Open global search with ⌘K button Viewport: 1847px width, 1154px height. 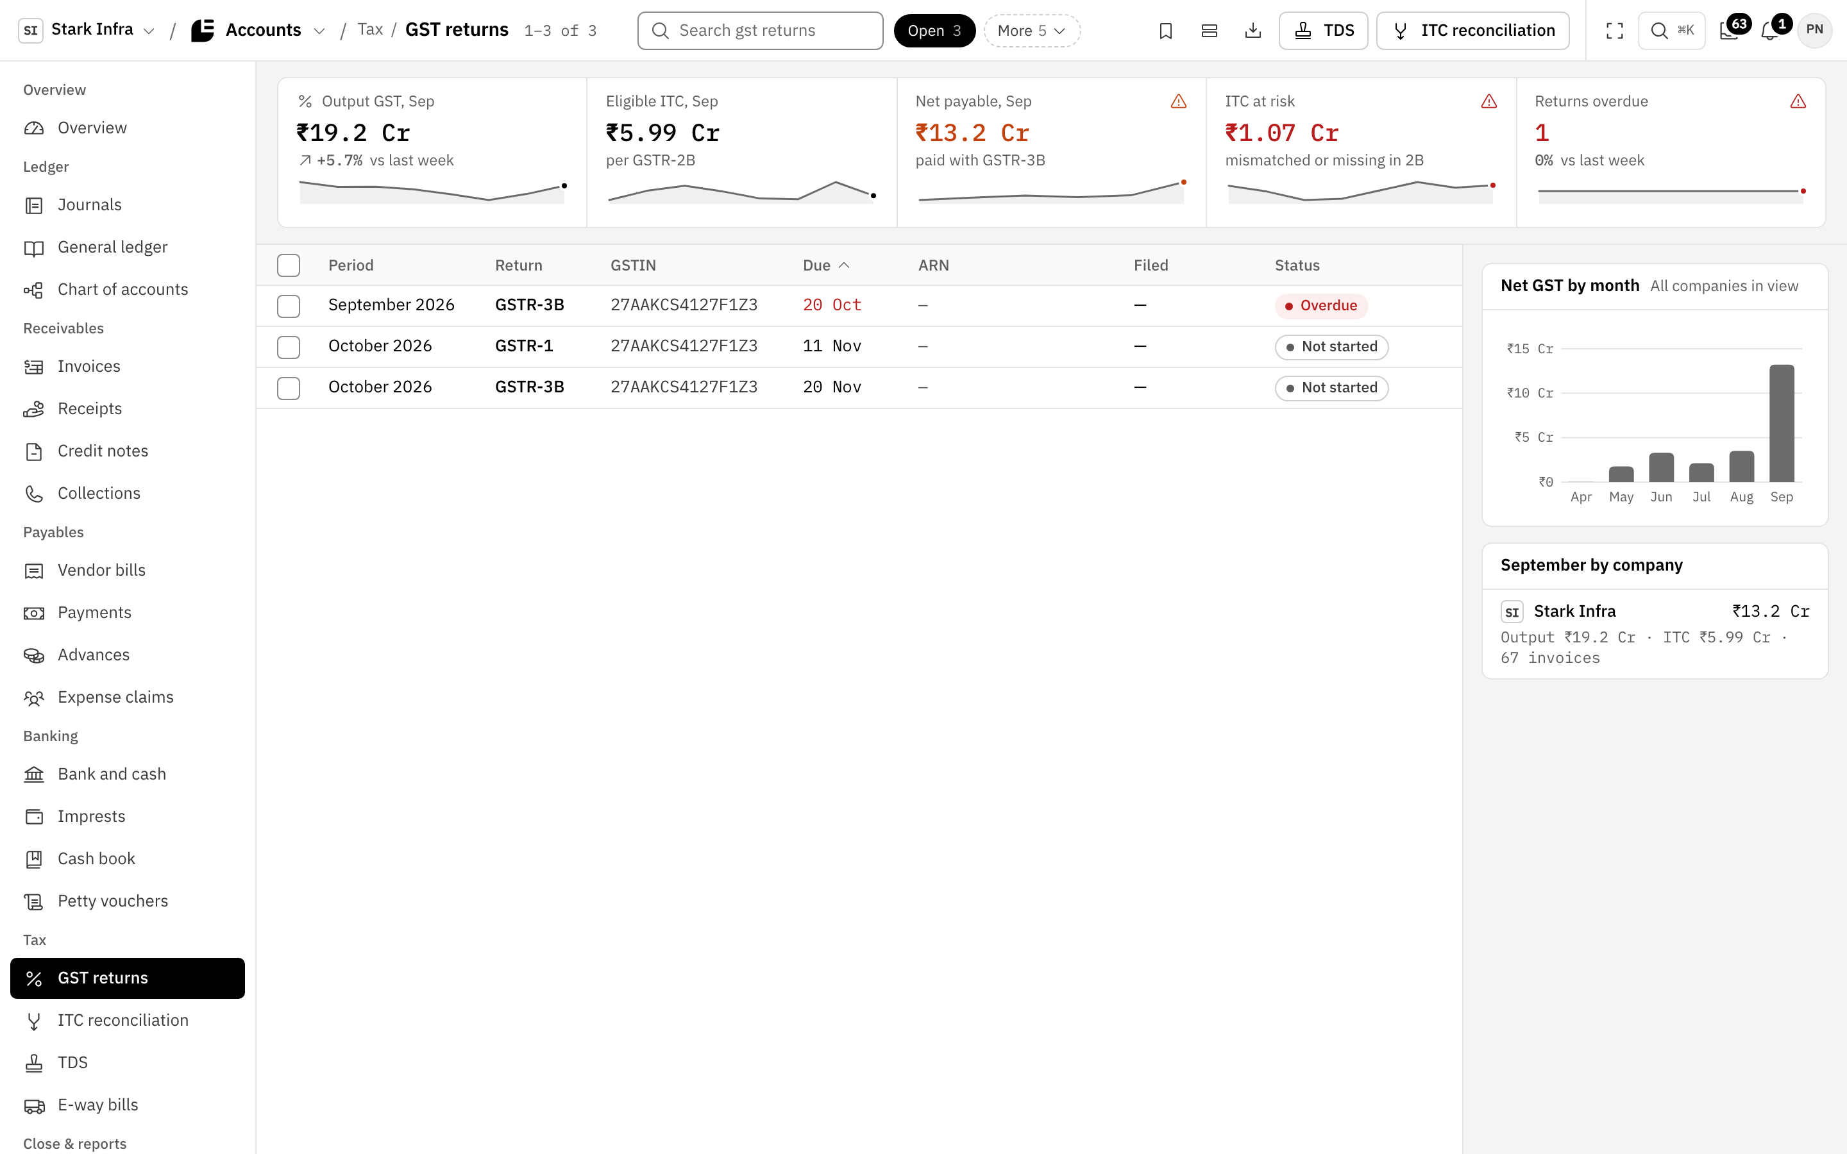pos(1671,31)
